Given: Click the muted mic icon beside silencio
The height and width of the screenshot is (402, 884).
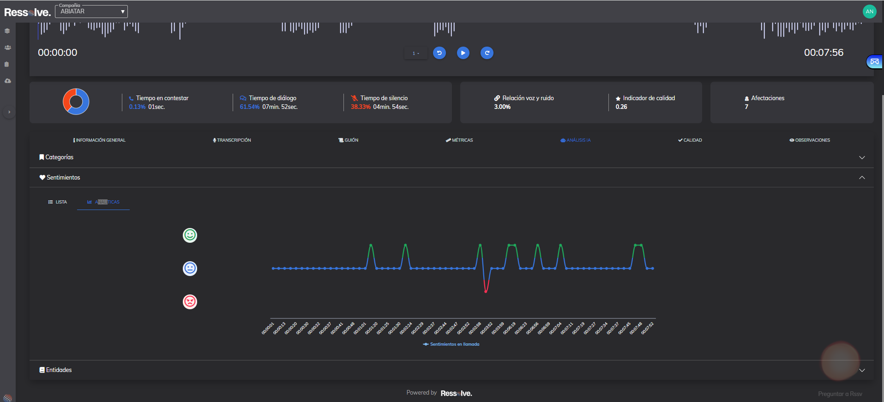Looking at the screenshot, I should (354, 98).
